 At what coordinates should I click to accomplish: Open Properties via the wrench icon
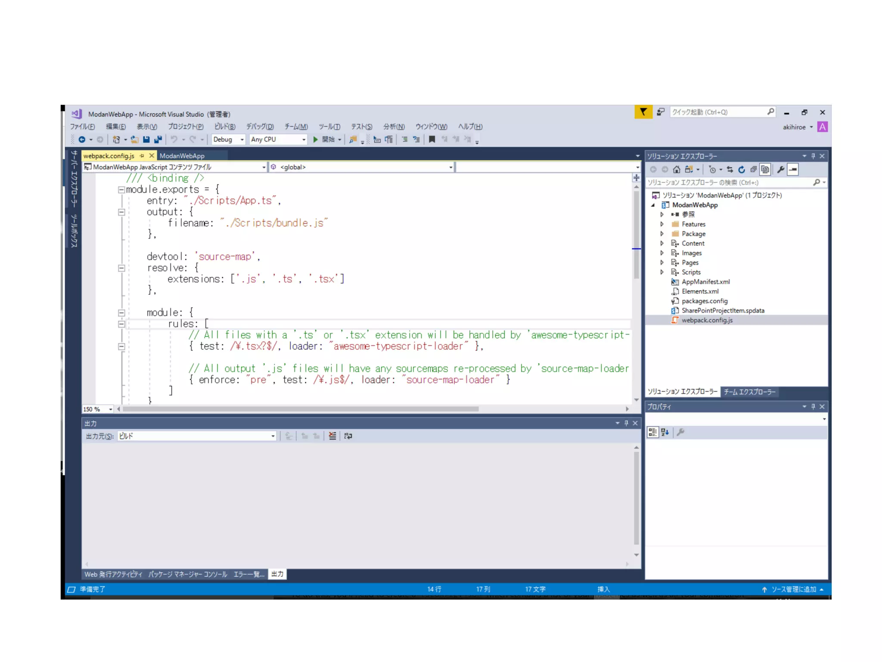coord(780,170)
